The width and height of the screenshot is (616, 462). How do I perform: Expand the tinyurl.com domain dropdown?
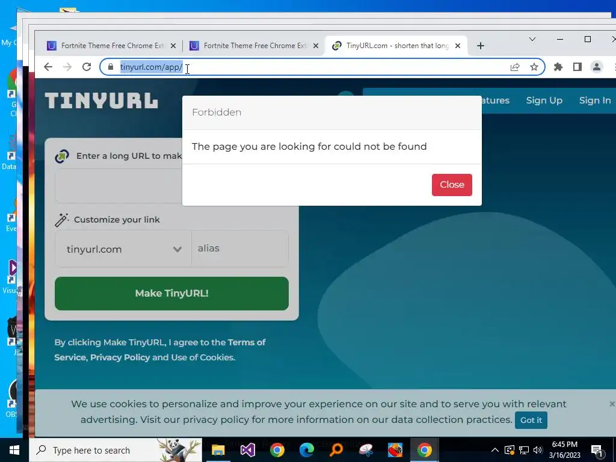(123, 249)
